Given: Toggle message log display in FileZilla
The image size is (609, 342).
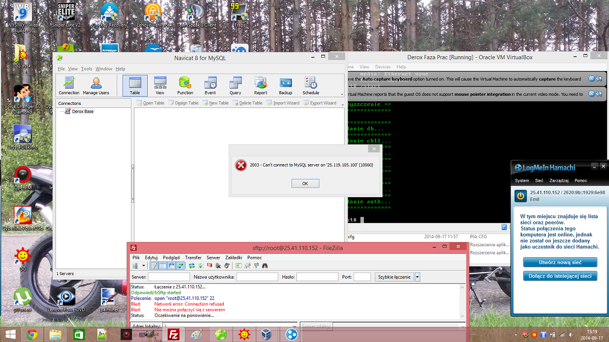Looking at the screenshot, I should 154,265.
